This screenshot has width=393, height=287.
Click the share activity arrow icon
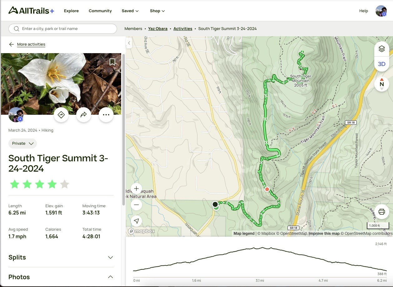(84, 115)
